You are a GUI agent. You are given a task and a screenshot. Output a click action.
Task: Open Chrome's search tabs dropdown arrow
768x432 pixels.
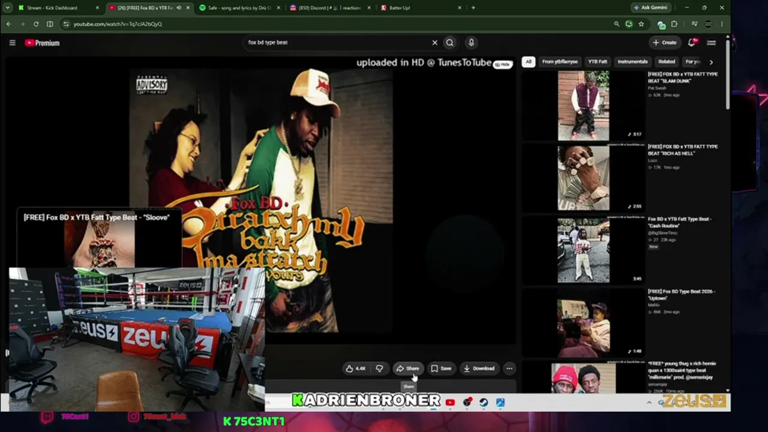pos(7,8)
